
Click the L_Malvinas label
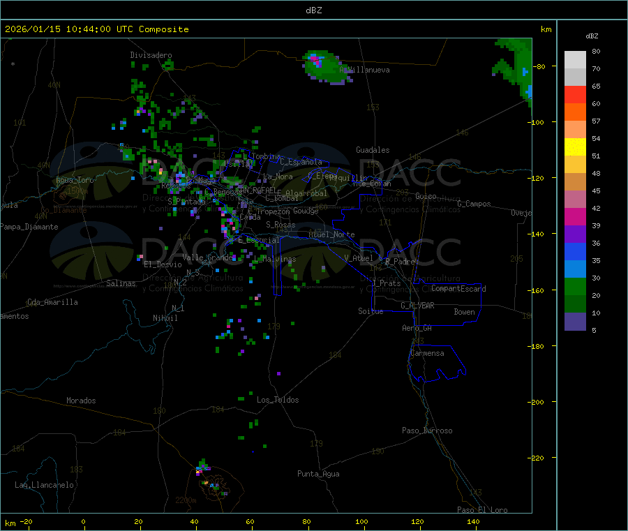pyautogui.click(x=275, y=259)
